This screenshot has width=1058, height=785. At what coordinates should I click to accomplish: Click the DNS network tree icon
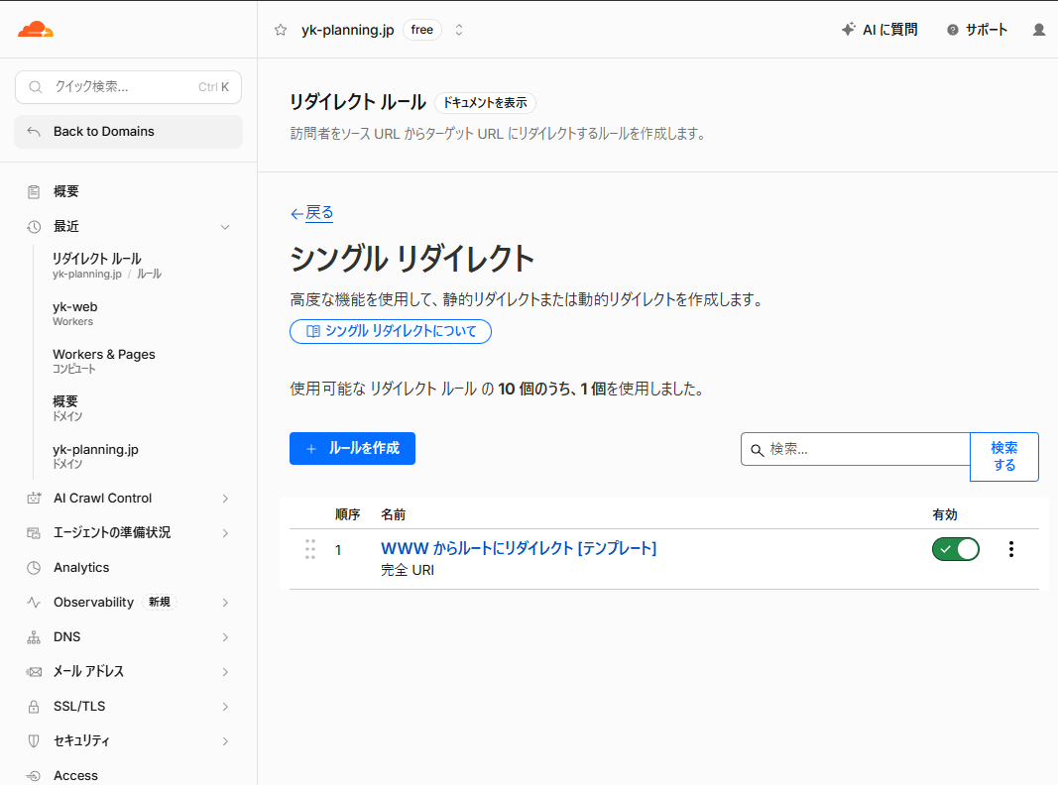[34, 637]
